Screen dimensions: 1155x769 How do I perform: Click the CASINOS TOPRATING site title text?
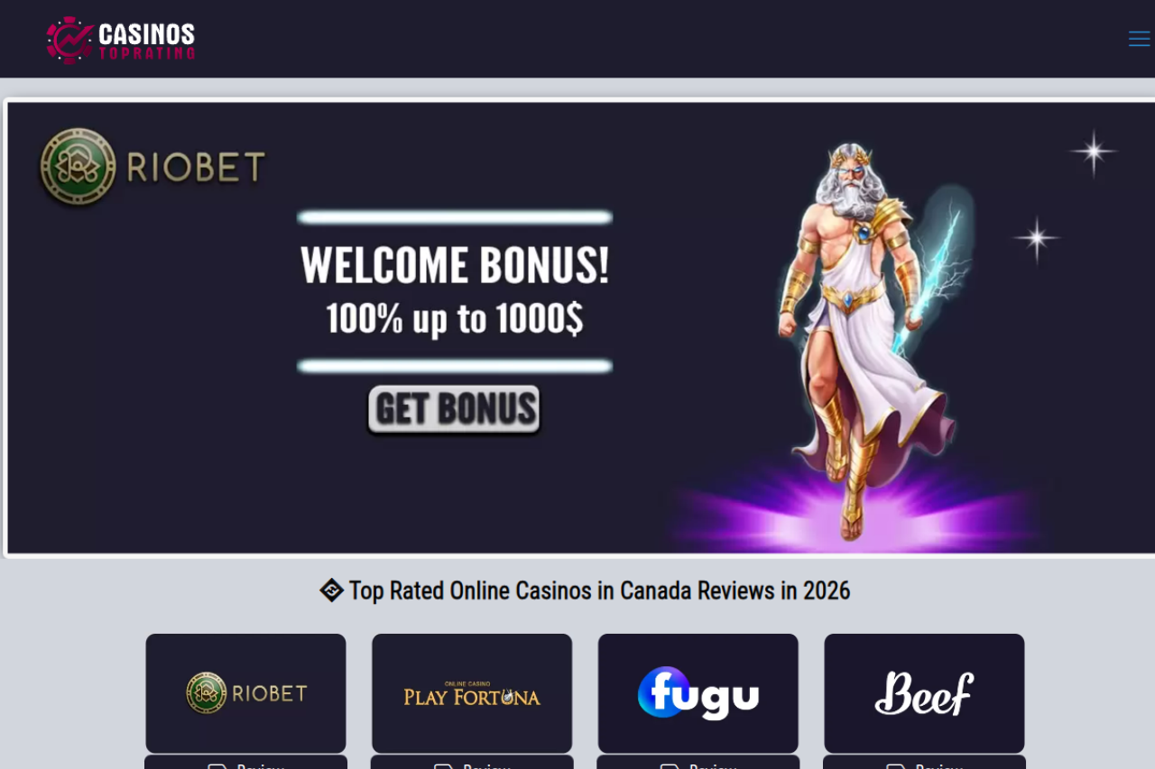(146, 41)
